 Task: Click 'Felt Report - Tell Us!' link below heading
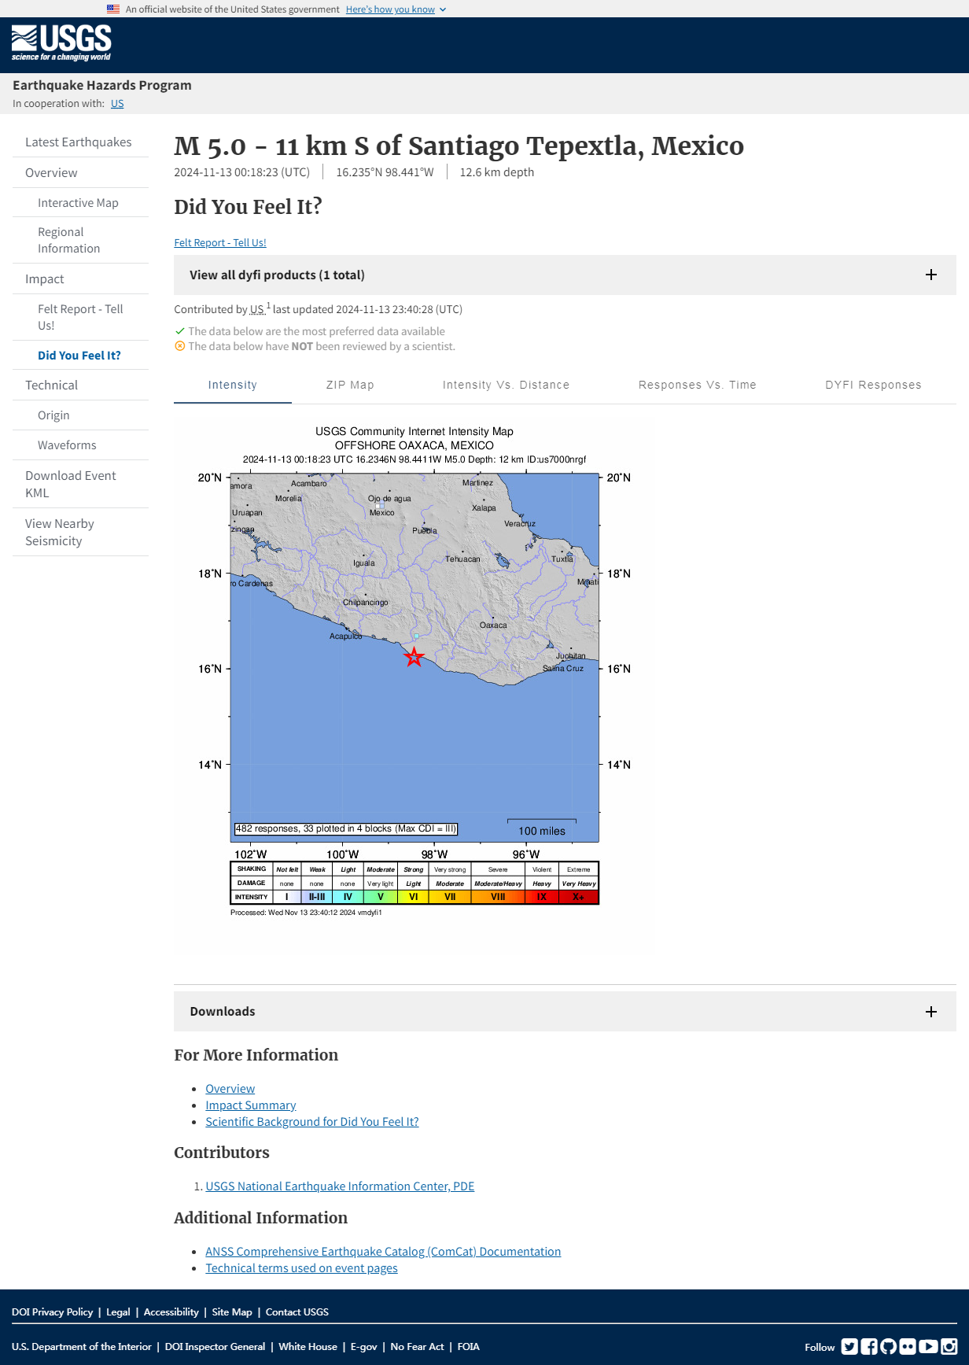[220, 242]
